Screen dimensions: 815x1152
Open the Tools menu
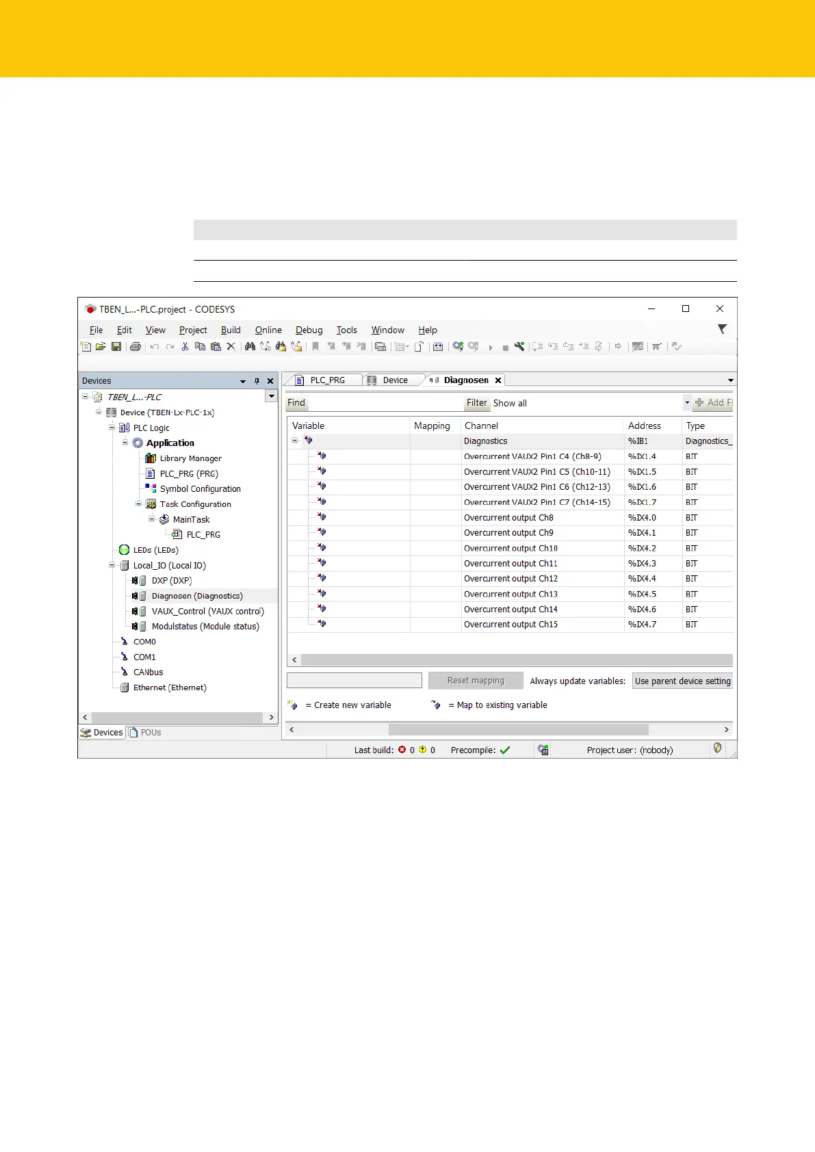(x=347, y=330)
